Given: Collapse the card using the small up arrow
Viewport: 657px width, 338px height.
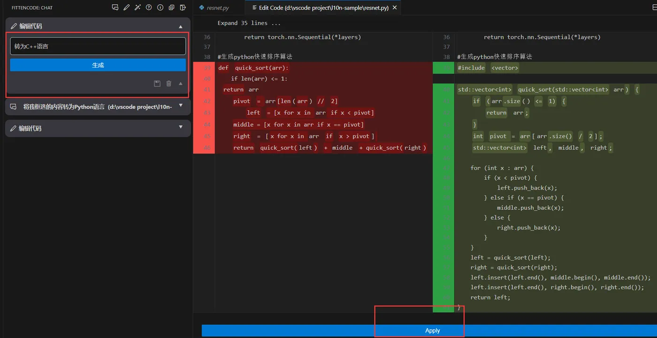Looking at the screenshot, I should (181, 84).
